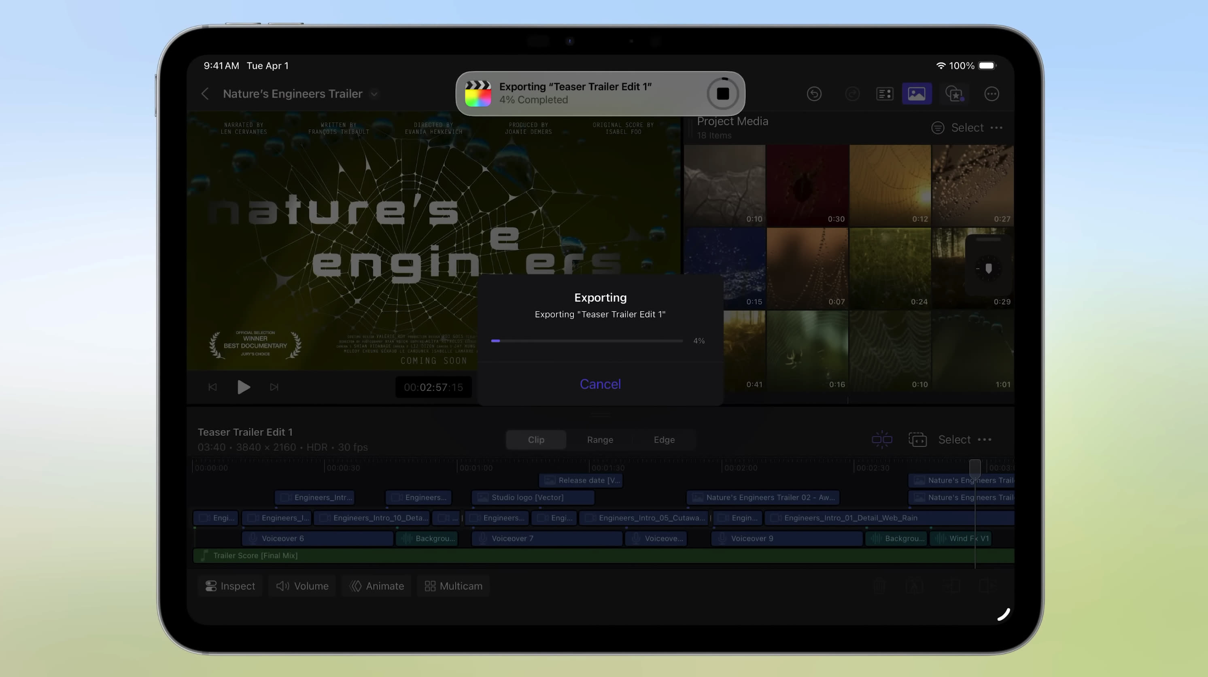The height and width of the screenshot is (677, 1208).
Task: Open the Project Media ellipsis options menu
Action: click(x=997, y=127)
